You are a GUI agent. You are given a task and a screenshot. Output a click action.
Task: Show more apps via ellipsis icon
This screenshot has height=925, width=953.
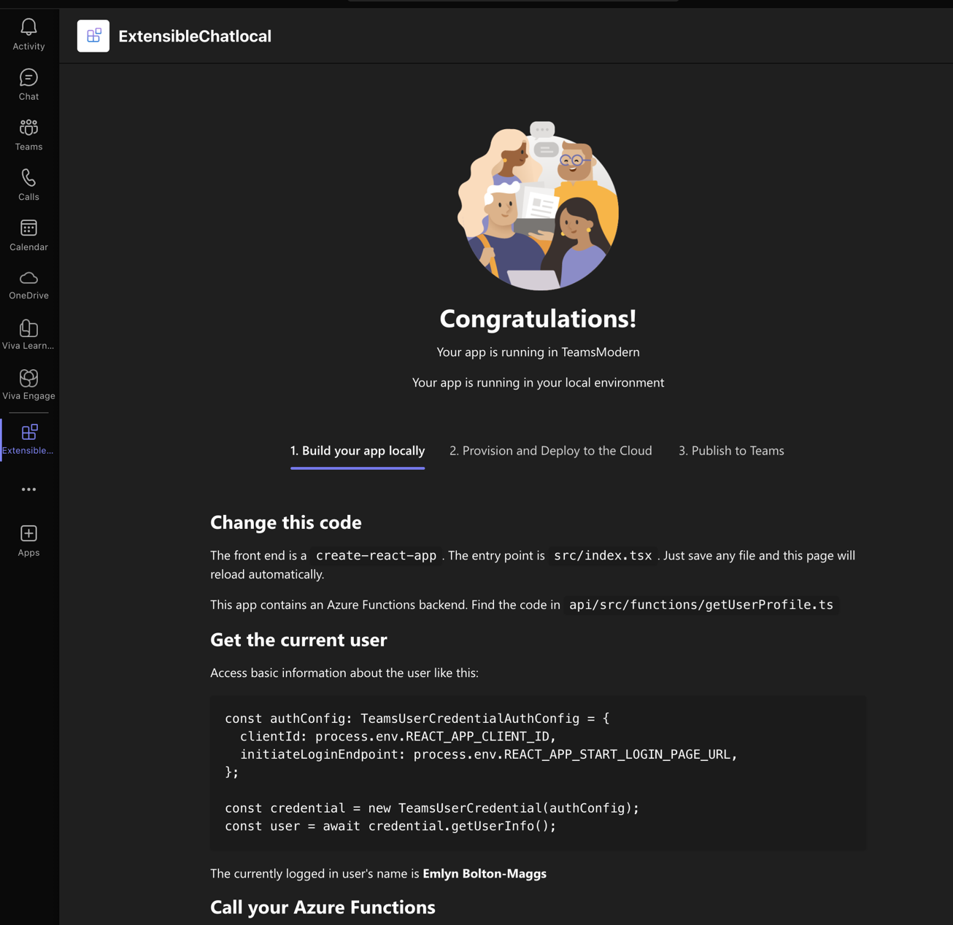(x=28, y=489)
